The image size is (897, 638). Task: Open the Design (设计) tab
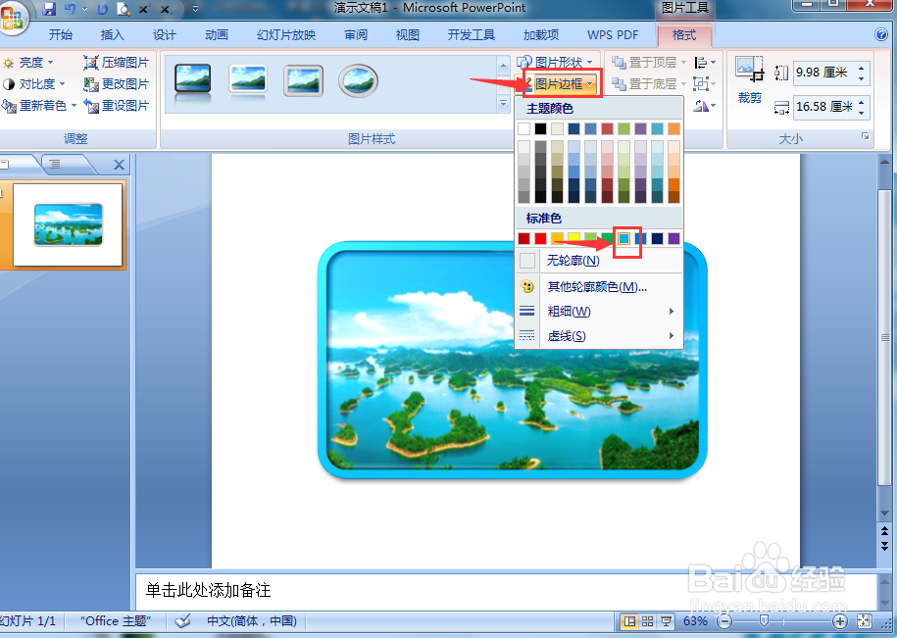tap(164, 35)
